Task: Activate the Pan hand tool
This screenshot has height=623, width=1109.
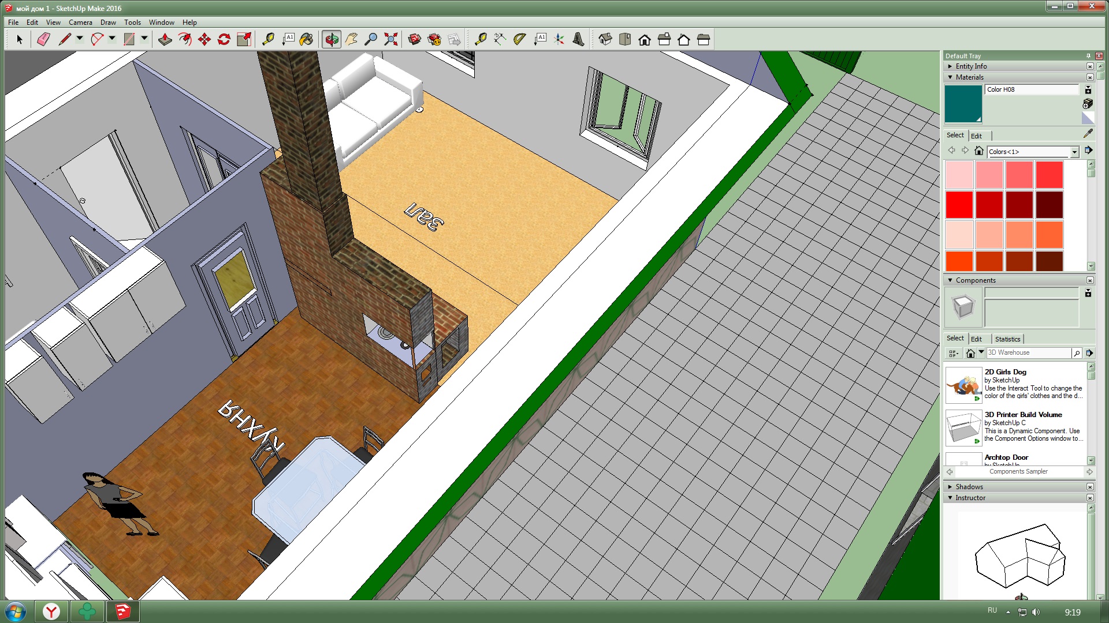Action: [351, 39]
